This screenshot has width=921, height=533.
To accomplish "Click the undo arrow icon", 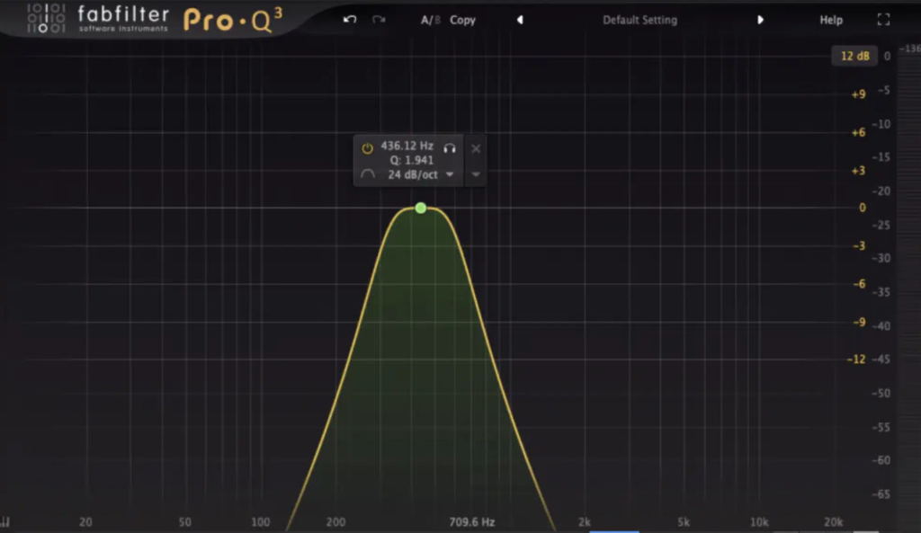I will click(350, 19).
